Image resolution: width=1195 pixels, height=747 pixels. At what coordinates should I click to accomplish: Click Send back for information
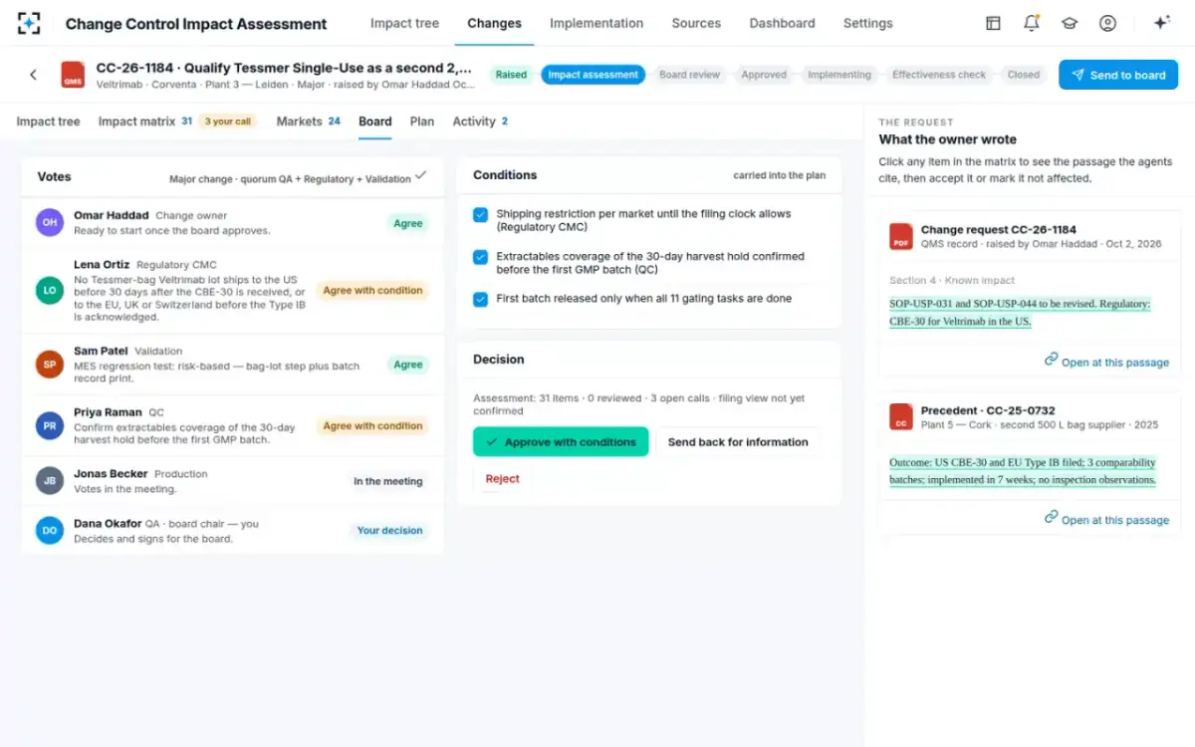tap(738, 442)
